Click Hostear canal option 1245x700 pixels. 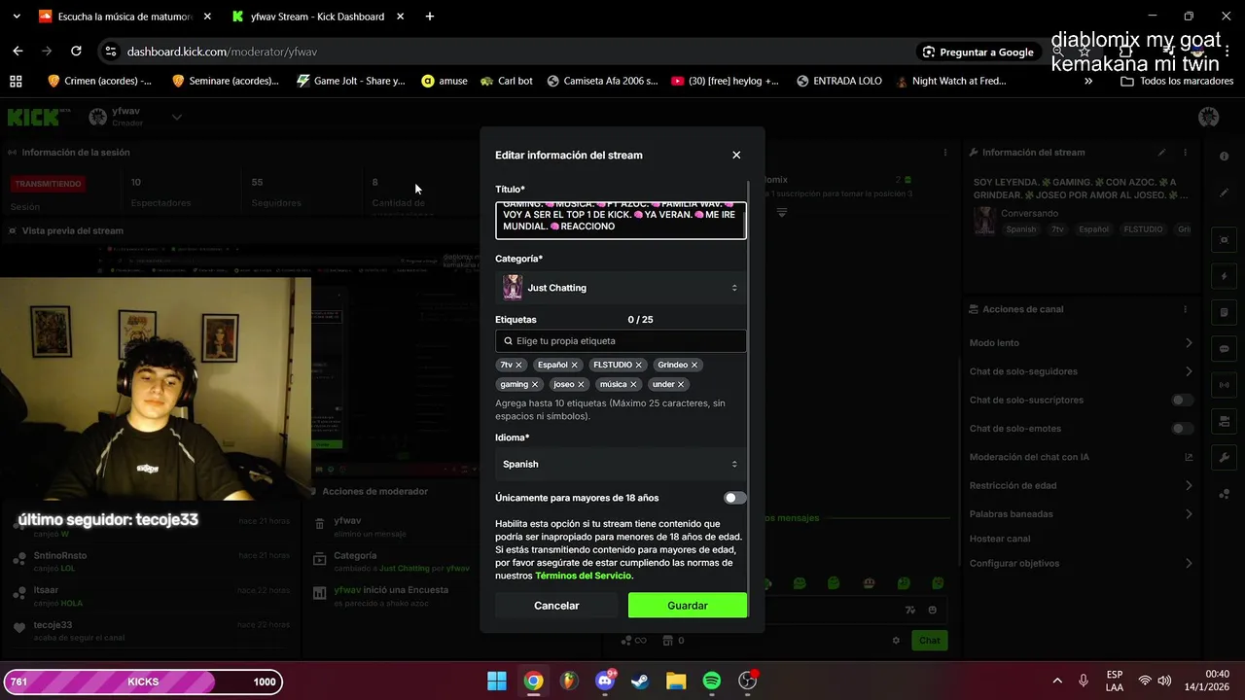pos(999,539)
